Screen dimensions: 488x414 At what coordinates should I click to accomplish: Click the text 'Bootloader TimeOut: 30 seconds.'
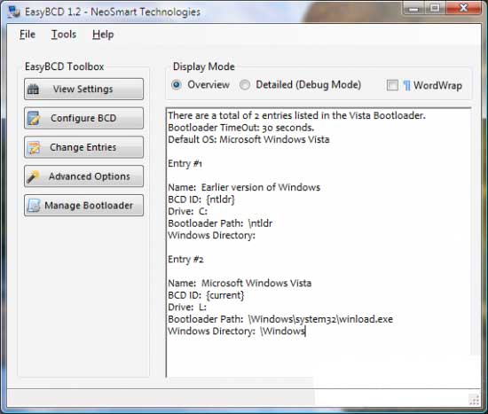(240, 128)
